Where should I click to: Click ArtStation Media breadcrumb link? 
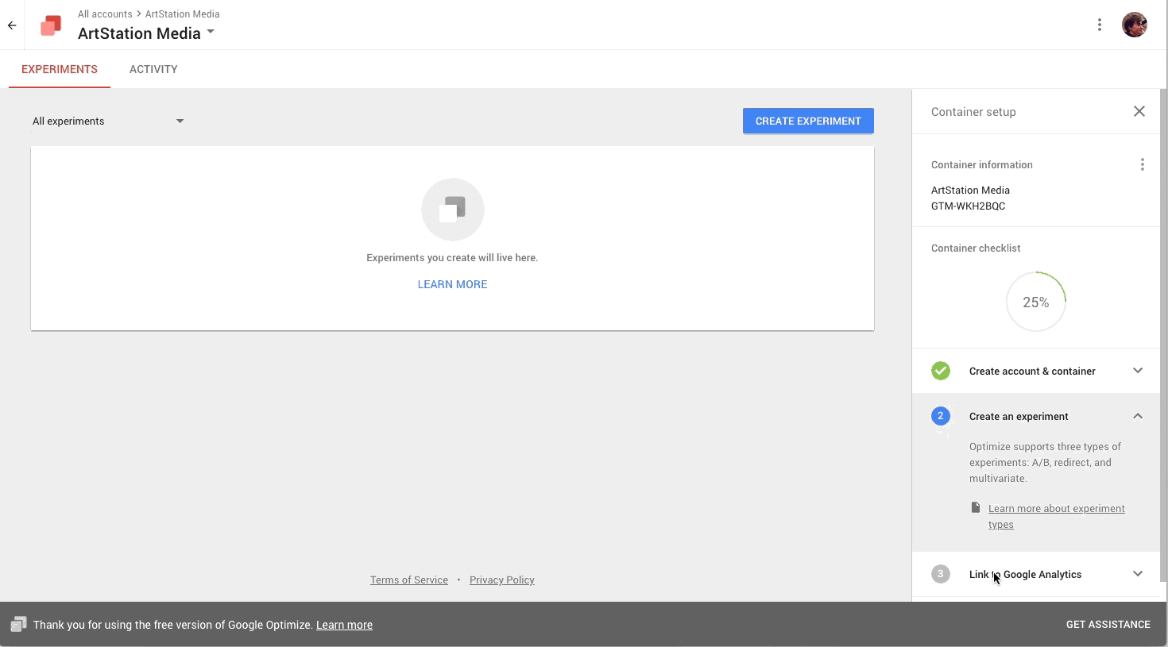pyautogui.click(x=182, y=14)
